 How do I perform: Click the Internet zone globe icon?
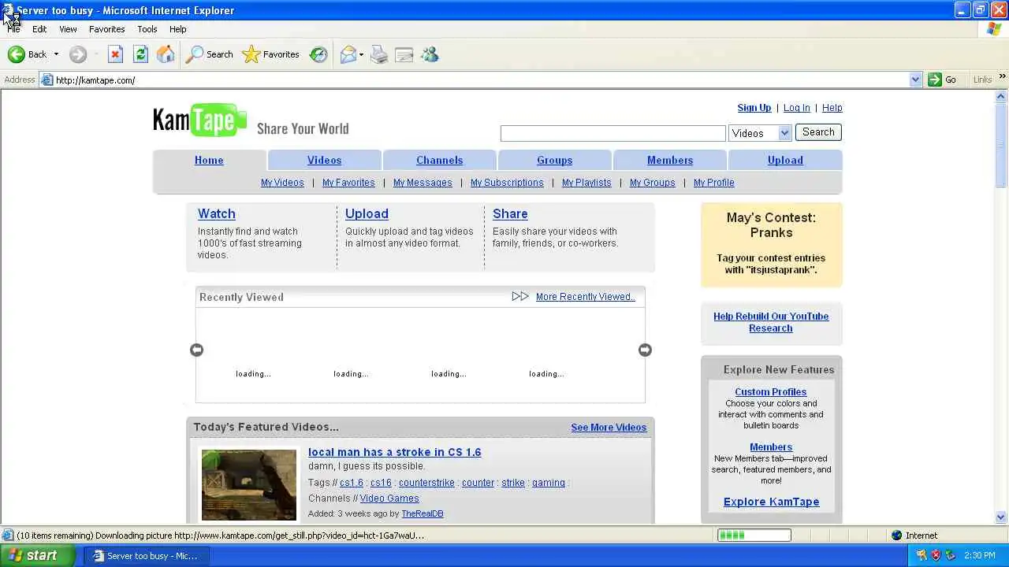(x=896, y=535)
